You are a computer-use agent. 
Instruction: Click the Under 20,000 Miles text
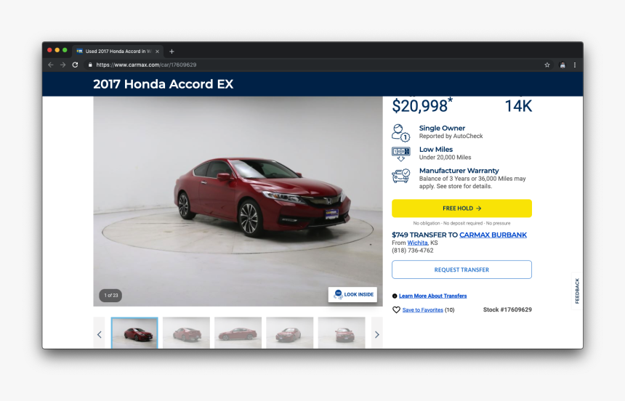[445, 158]
